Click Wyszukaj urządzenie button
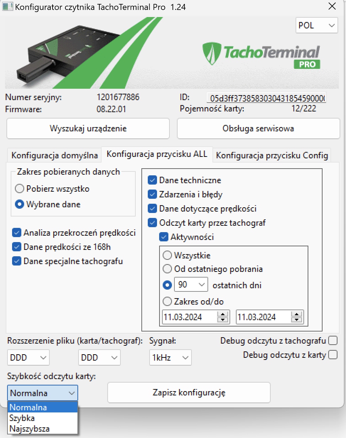The height and width of the screenshot is (438, 346). click(88, 128)
